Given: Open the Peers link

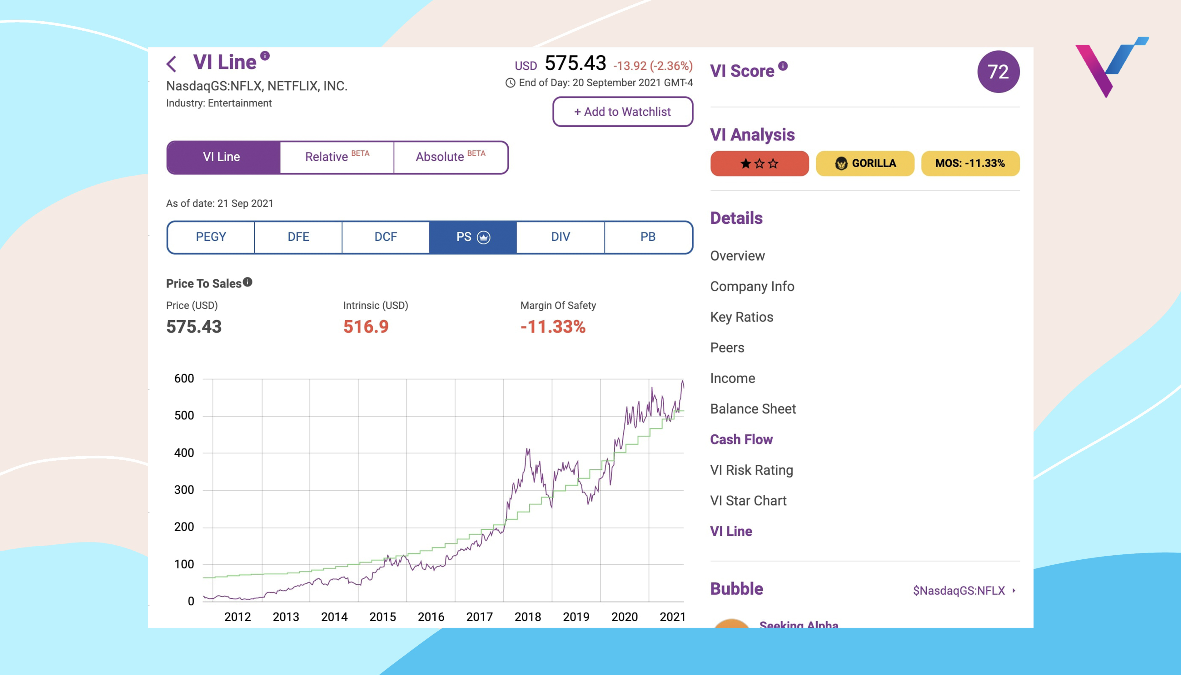Looking at the screenshot, I should (727, 348).
